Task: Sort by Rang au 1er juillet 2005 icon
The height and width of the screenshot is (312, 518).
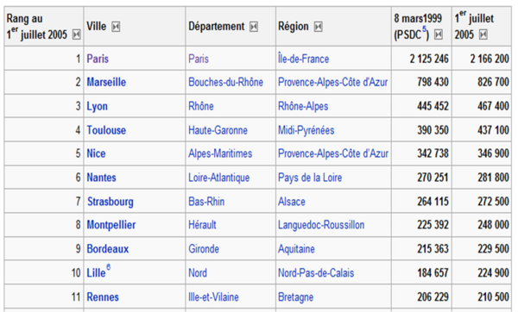Action: click(x=77, y=34)
